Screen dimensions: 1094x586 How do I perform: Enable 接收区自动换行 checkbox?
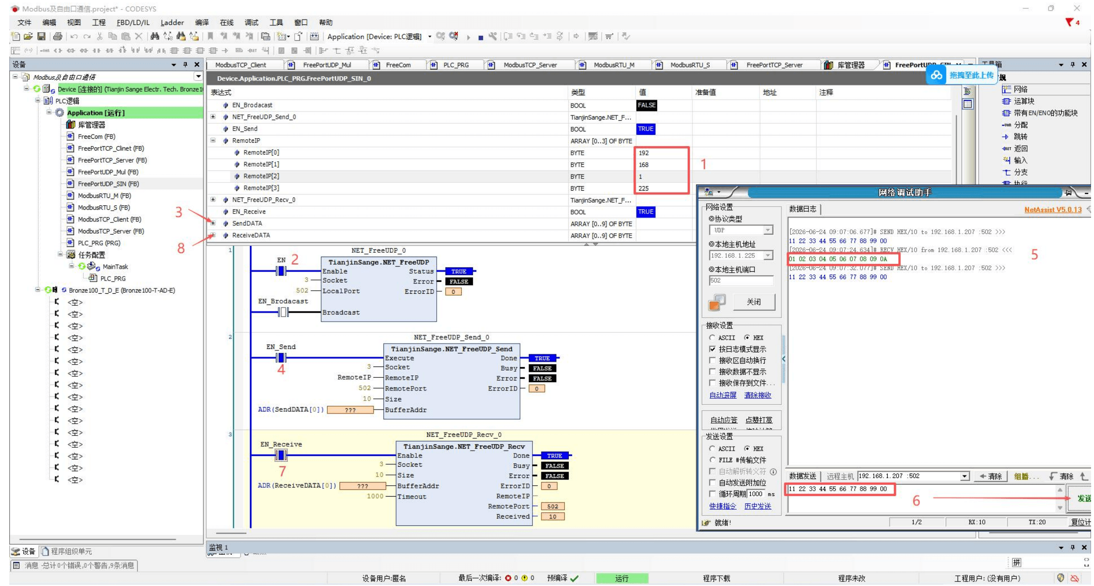pyautogui.click(x=713, y=360)
